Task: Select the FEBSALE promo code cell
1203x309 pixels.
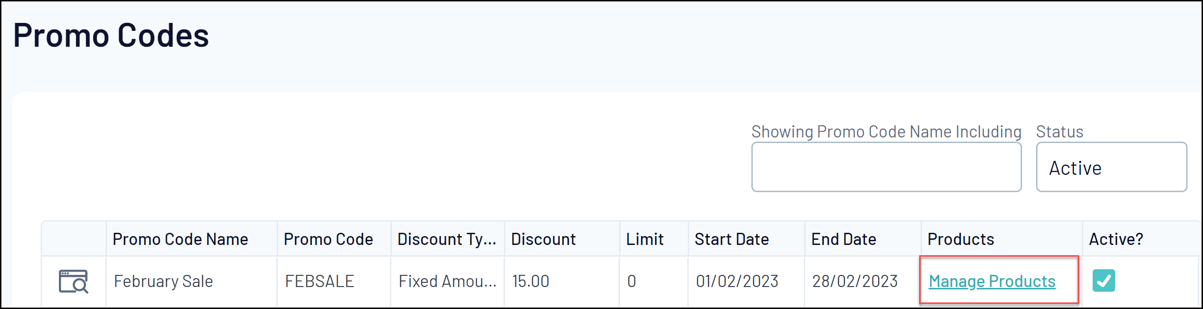Action: click(x=320, y=281)
